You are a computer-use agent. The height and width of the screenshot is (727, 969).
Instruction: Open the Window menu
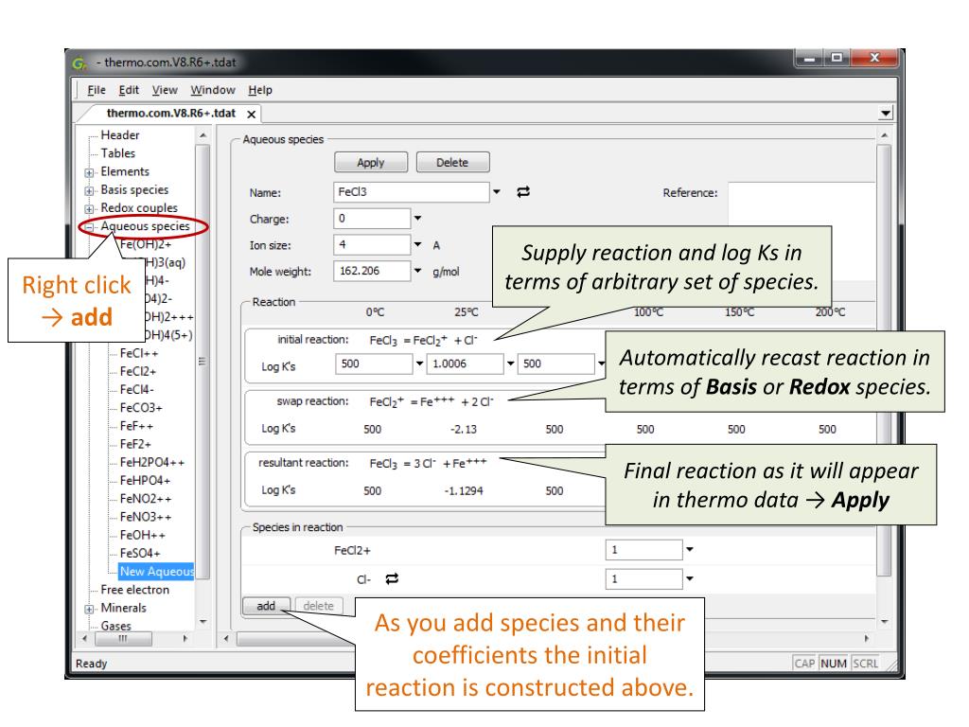pos(213,90)
